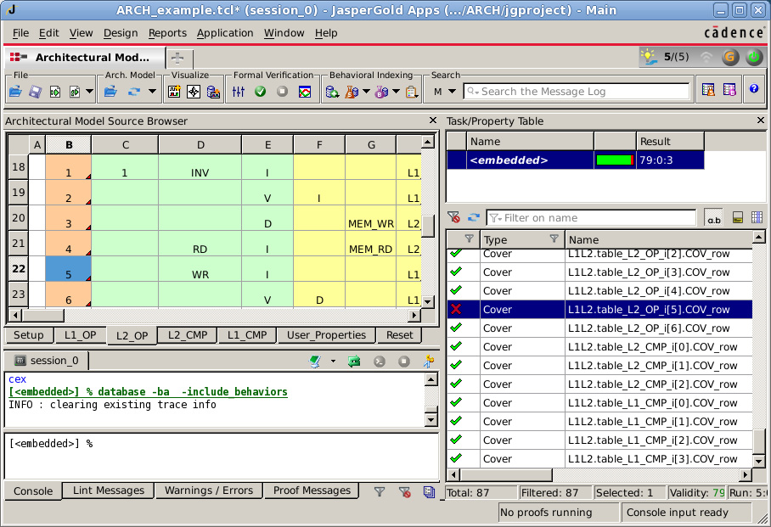Image resolution: width=771 pixels, height=527 pixels.
Task: Toggle the yellow panel layout icon
Action: pyautogui.click(x=738, y=218)
